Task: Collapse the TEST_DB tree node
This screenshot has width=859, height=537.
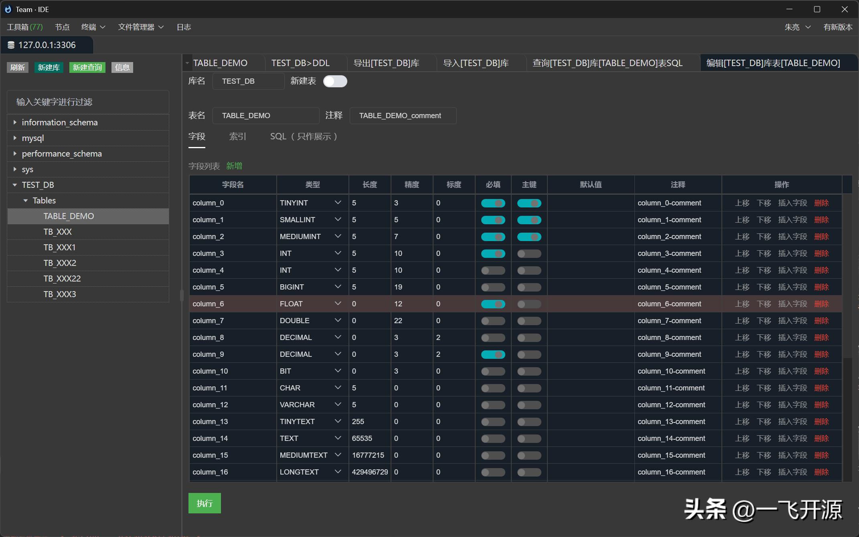Action: [15, 185]
